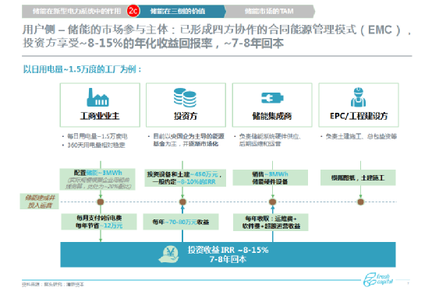Click the yen money bag icon
This screenshot has width=432, height=298.
tap(169, 254)
